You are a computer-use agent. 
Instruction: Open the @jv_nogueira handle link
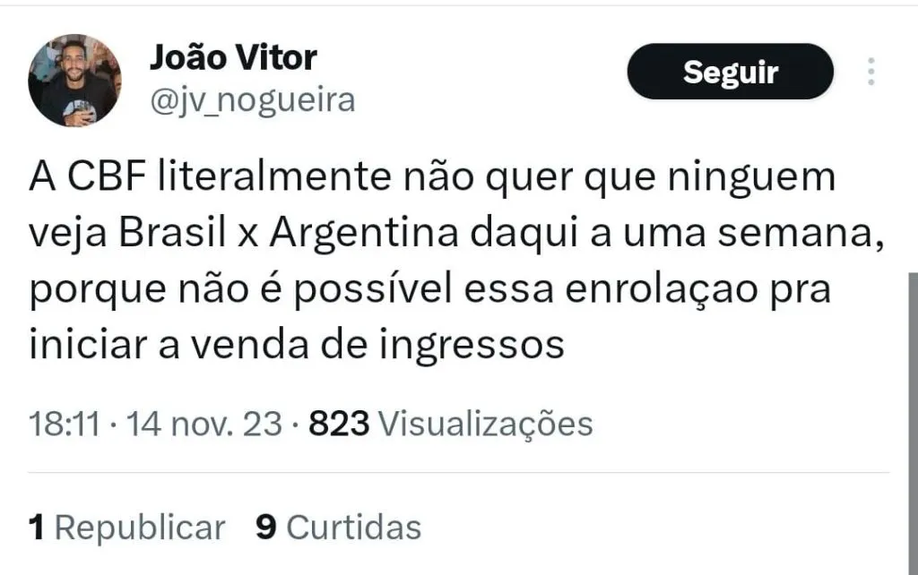click(x=253, y=100)
